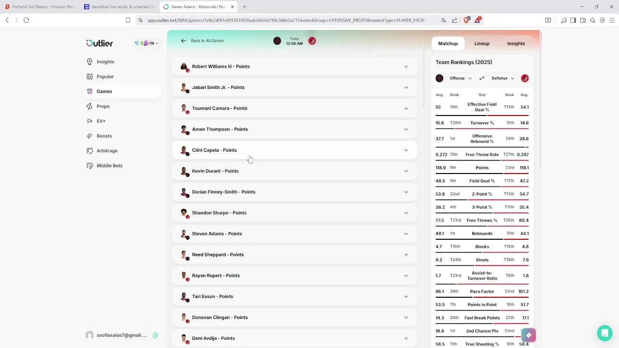
Task: Open the sportsbooks +14 selector dropdown
Action: [147, 43]
